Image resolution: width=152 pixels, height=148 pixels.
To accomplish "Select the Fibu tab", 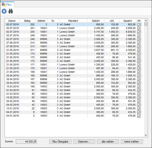I will (7, 4).
